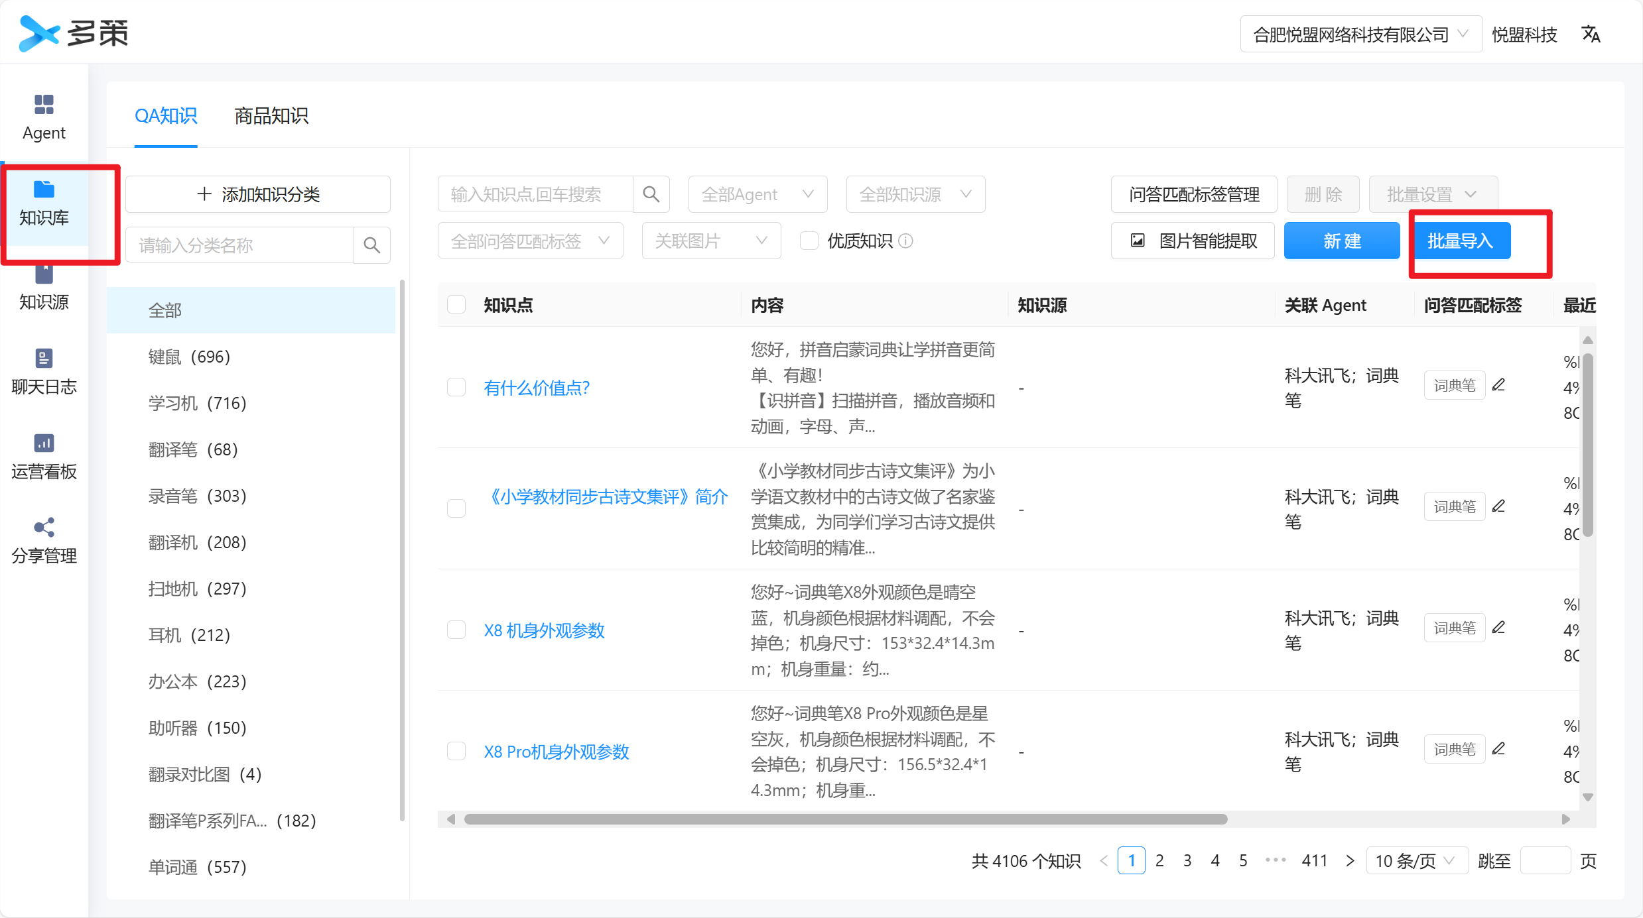Switch to the 商品知识 tab
The height and width of the screenshot is (918, 1643).
tap(271, 116)
